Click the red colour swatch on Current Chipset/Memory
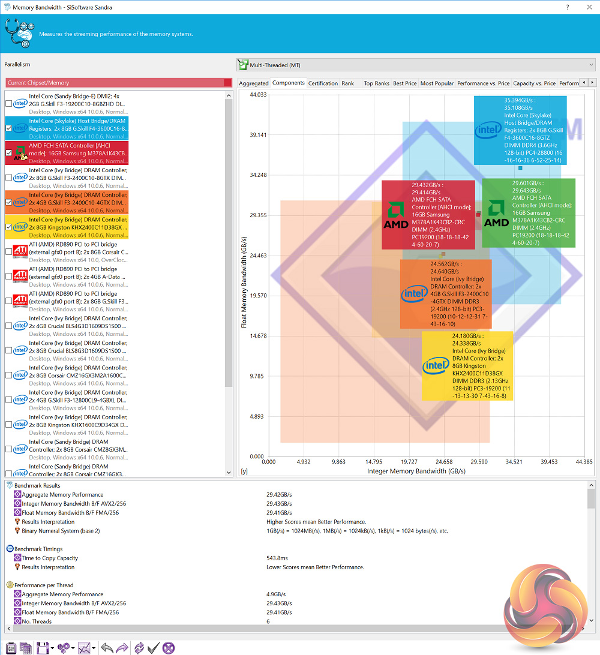Image resolution: width=600 pixels, height=655 pixels. click(227, 83)
